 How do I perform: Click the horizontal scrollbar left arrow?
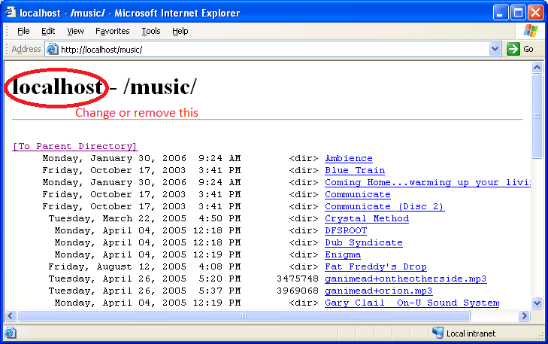click(x=11, y=316)
